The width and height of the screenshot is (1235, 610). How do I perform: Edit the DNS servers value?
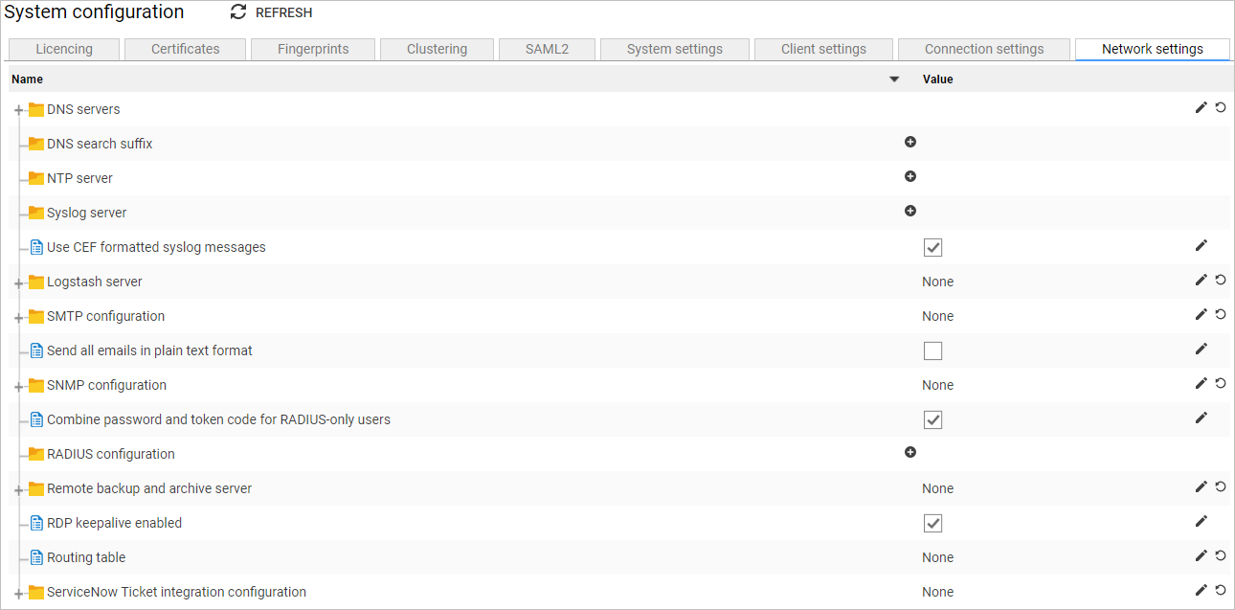[x=1201, y=107]
